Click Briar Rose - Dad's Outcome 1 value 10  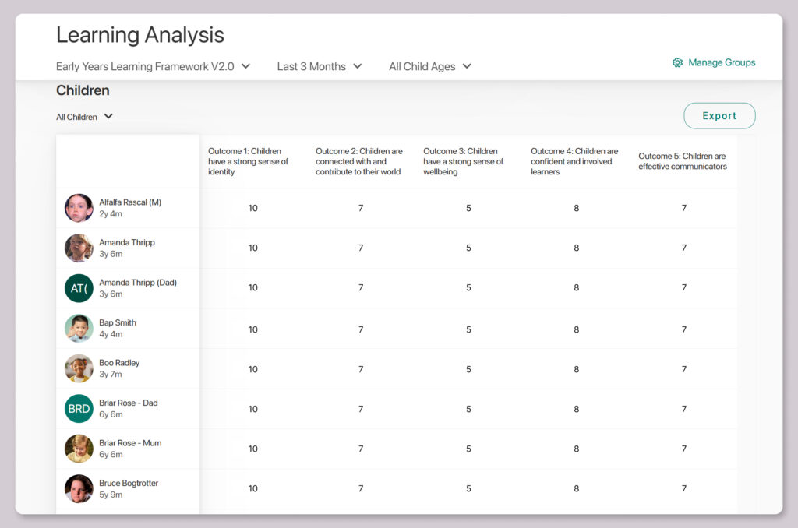[253, 409]
